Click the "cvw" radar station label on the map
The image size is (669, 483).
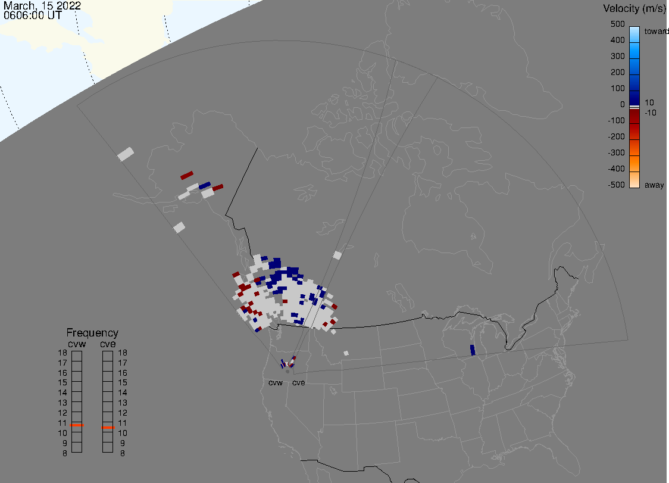(276, 382)
